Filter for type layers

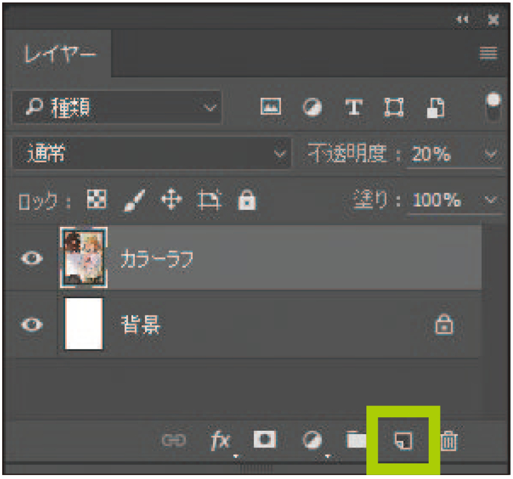pyautogui.click(x=353, y=107)
